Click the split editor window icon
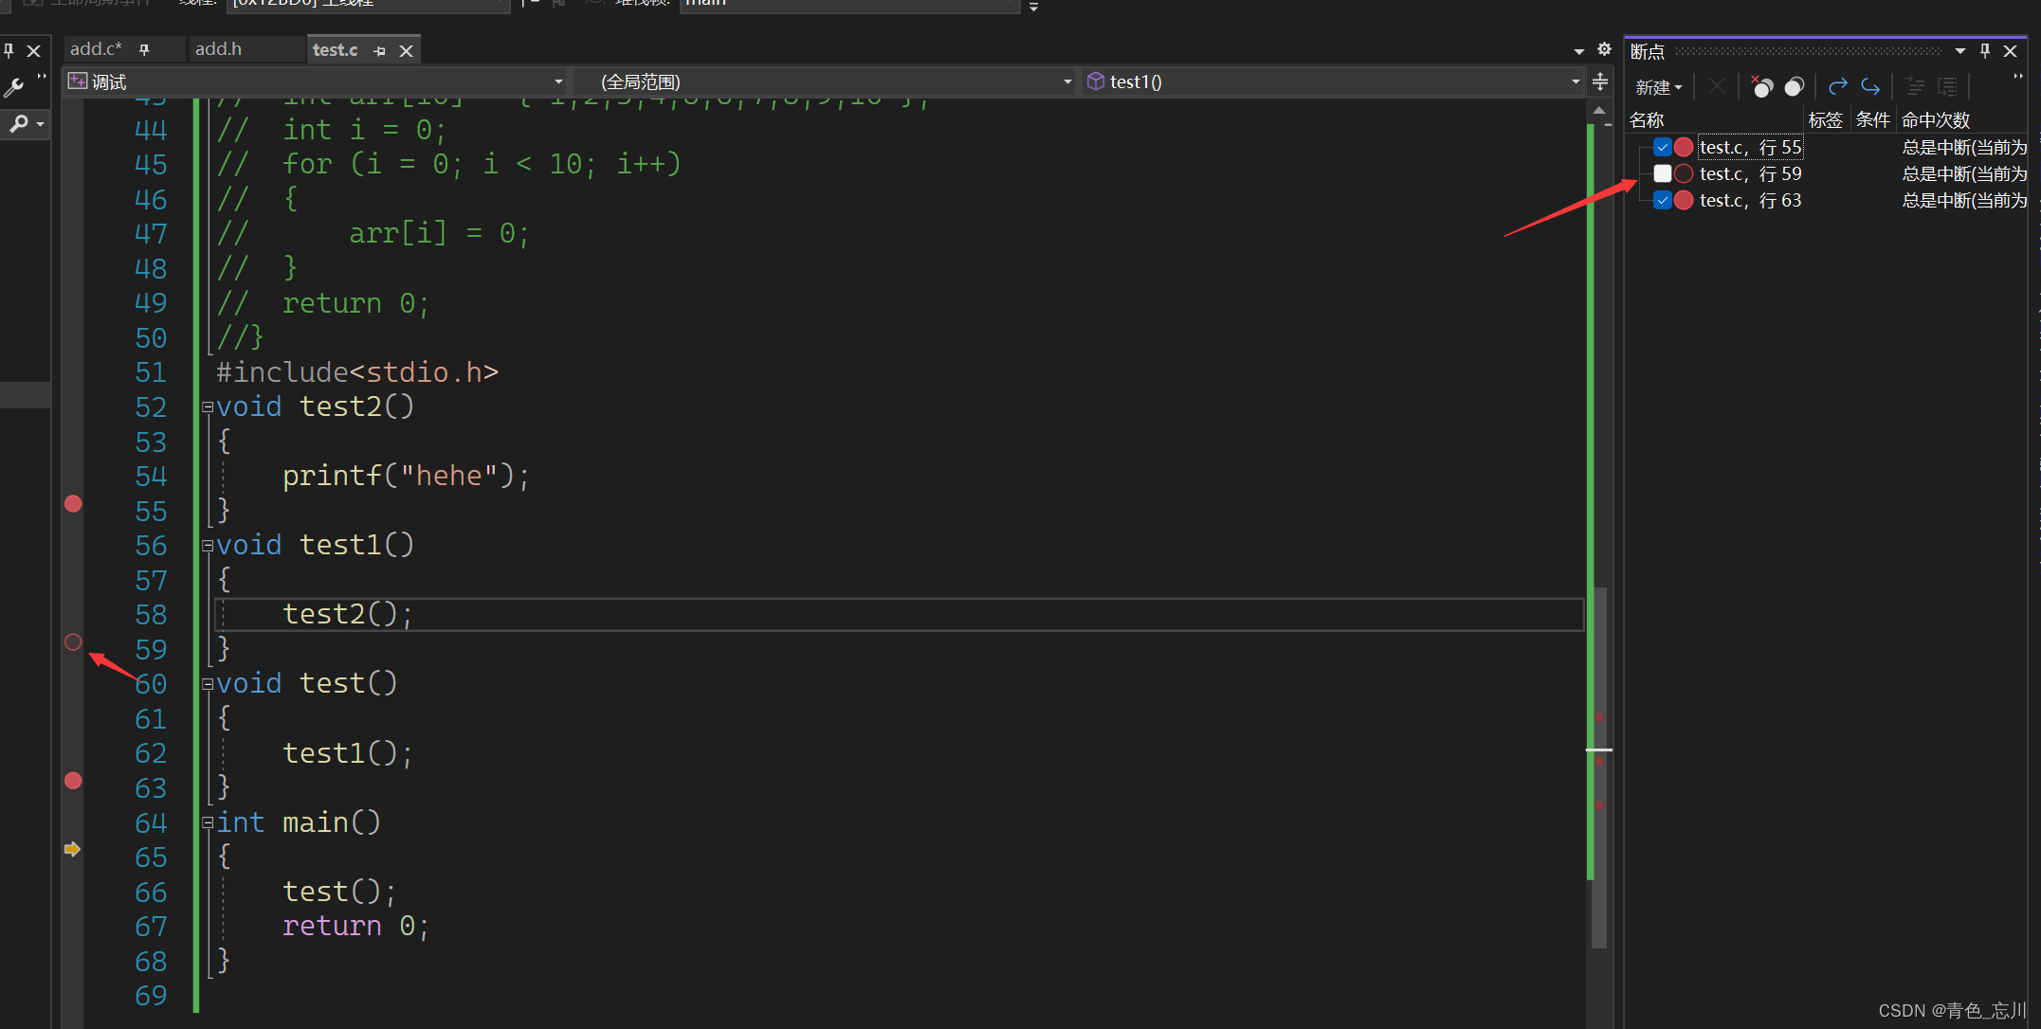The height and width of the screenshot is (1029, 2041). pos(1600,82)
